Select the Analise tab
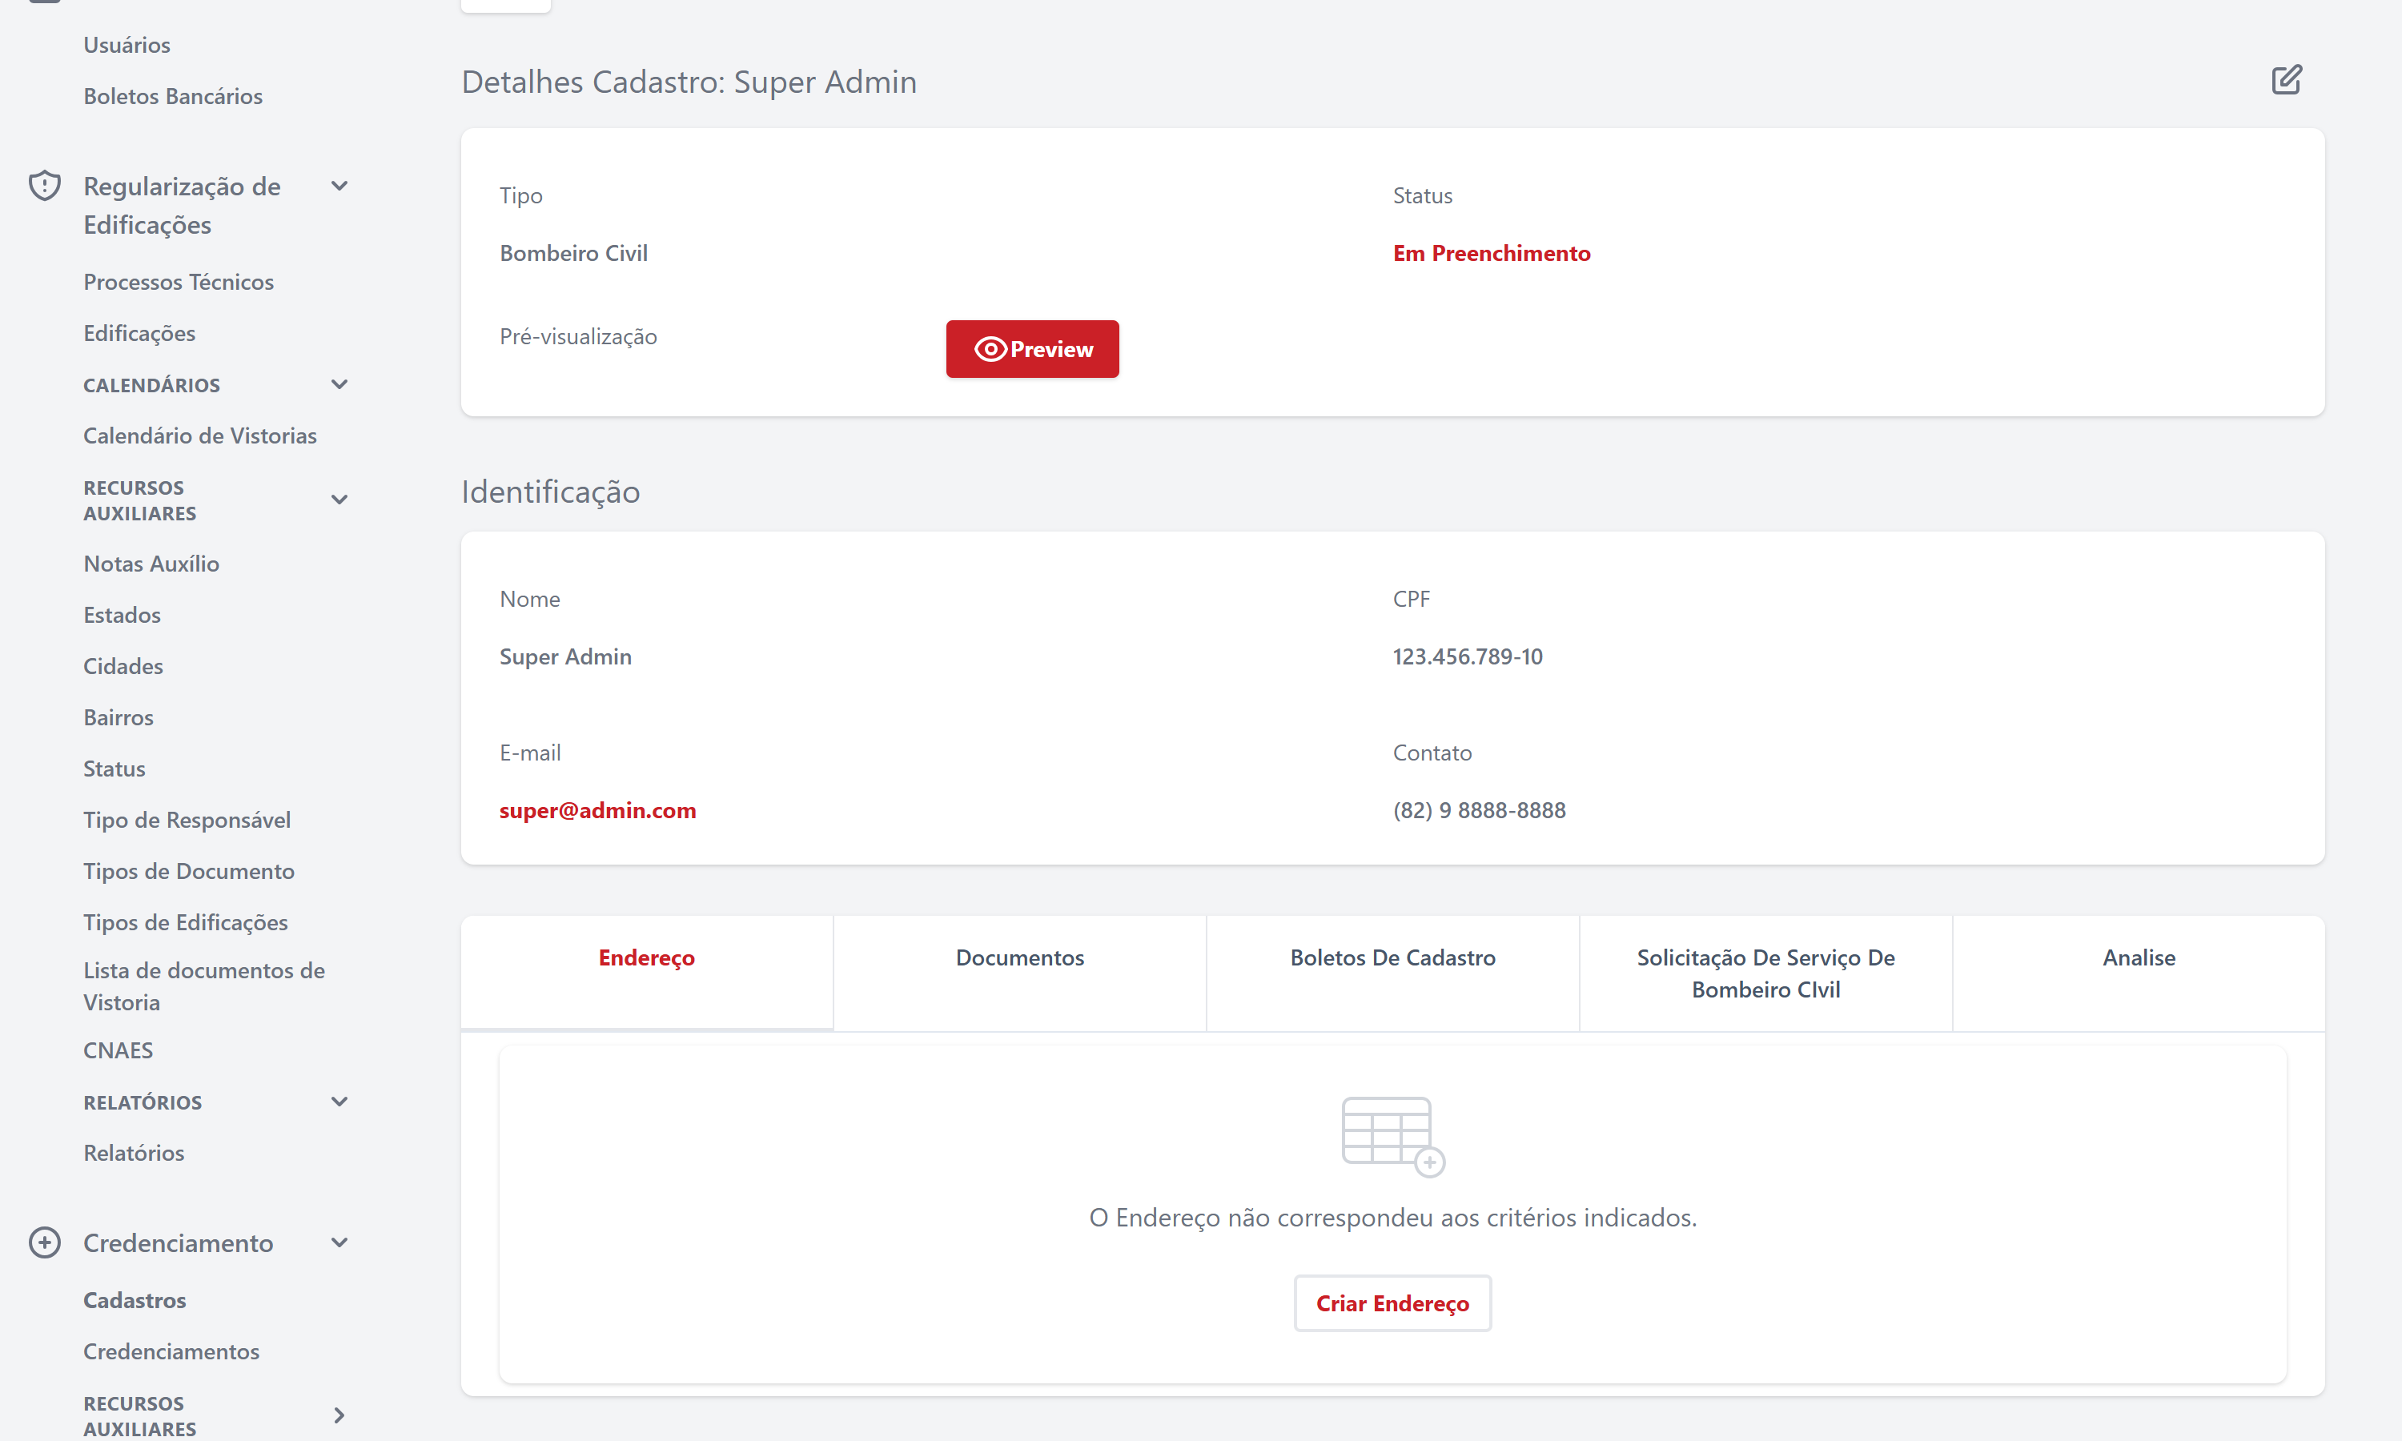This screenshot has height=1441, width=2402. [x=2138, y=957]
